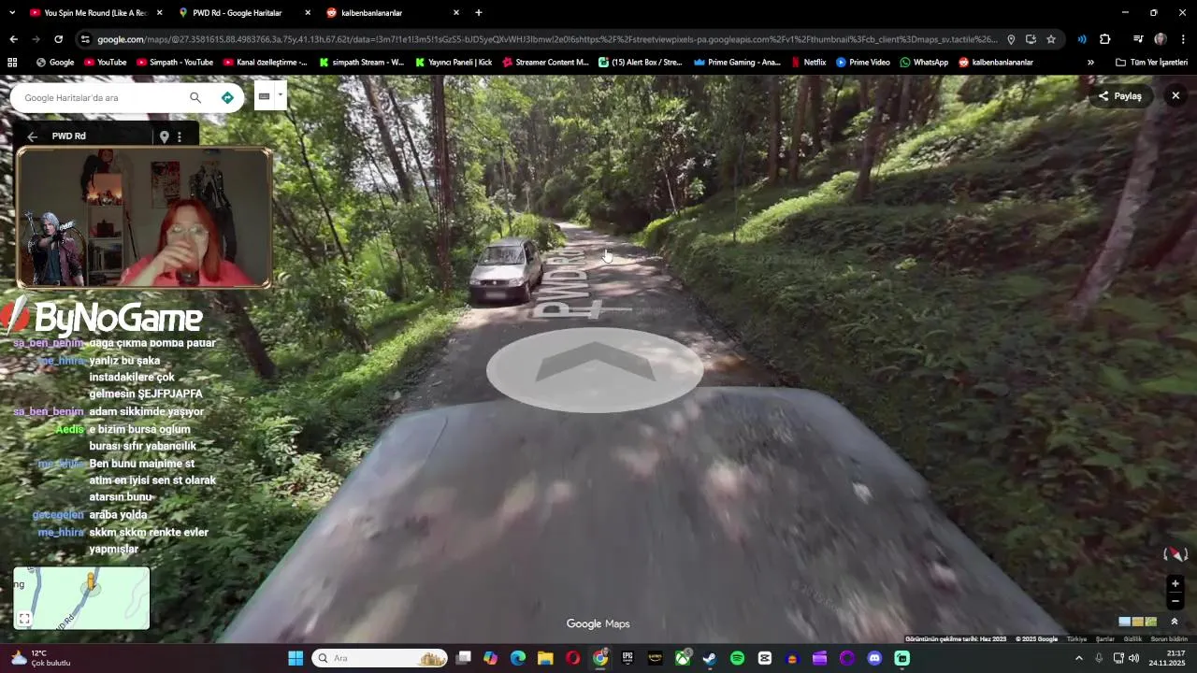1197x673 pixels.
Task: Open Steam from the taskbar
Action: coord(710,658)
